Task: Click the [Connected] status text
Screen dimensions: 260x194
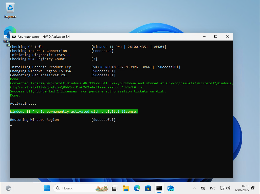Action: click(x=102, y=51)
